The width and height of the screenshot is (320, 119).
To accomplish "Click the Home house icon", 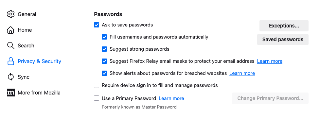I will pyautogui.click(x=10, y=30).
